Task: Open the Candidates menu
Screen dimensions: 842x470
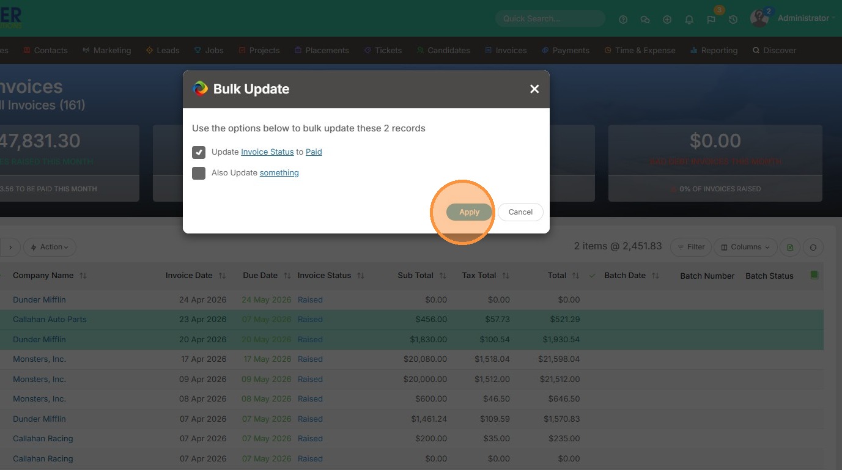Action: (443, 50)
